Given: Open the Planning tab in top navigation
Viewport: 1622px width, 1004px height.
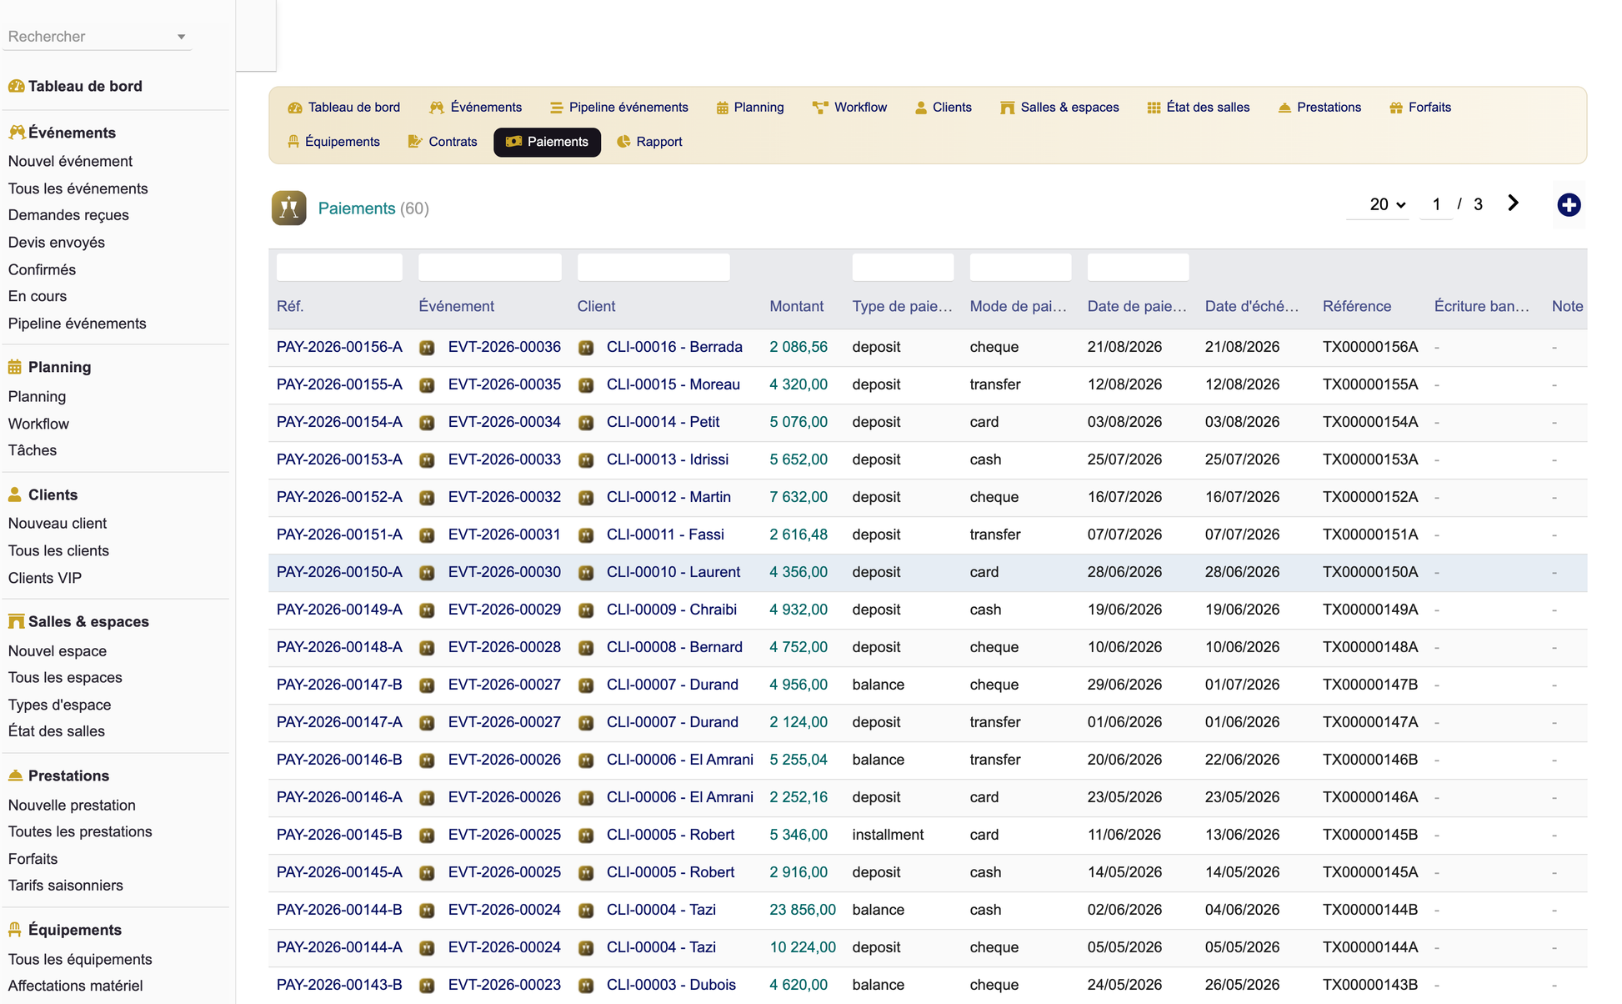Looking at the screenshot, I should tap(750, 108).
